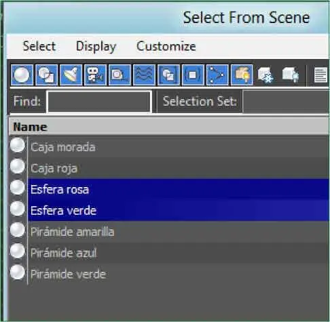Toggle the Display Containers hand icon
The width and height of the screenshot is (330, 322).
[242, 75]
